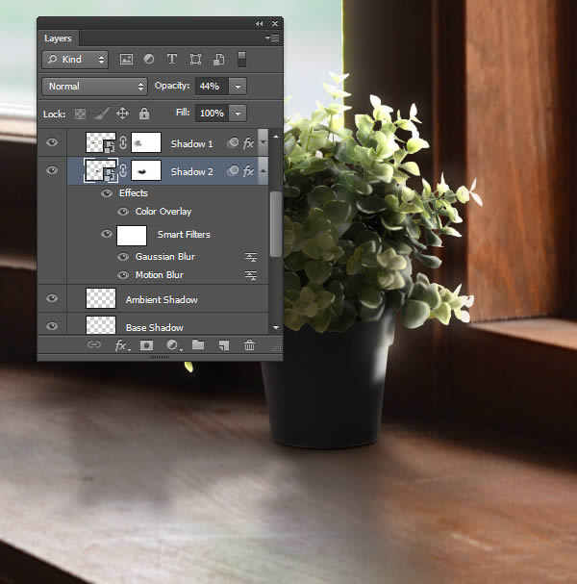
Task: Filter layers by pixel layer icon
Action: click(x=126, y=60)
